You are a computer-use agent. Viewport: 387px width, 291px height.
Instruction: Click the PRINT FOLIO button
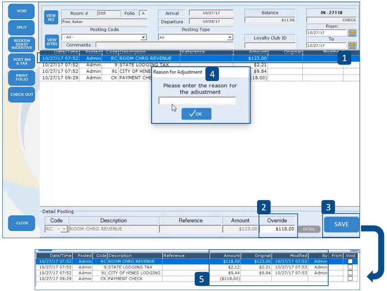[22, 77]
